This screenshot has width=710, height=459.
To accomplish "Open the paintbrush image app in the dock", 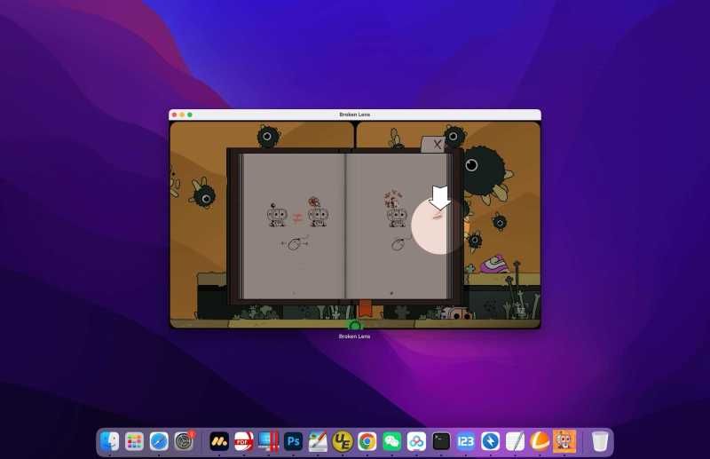I will (x=318, y=441).
